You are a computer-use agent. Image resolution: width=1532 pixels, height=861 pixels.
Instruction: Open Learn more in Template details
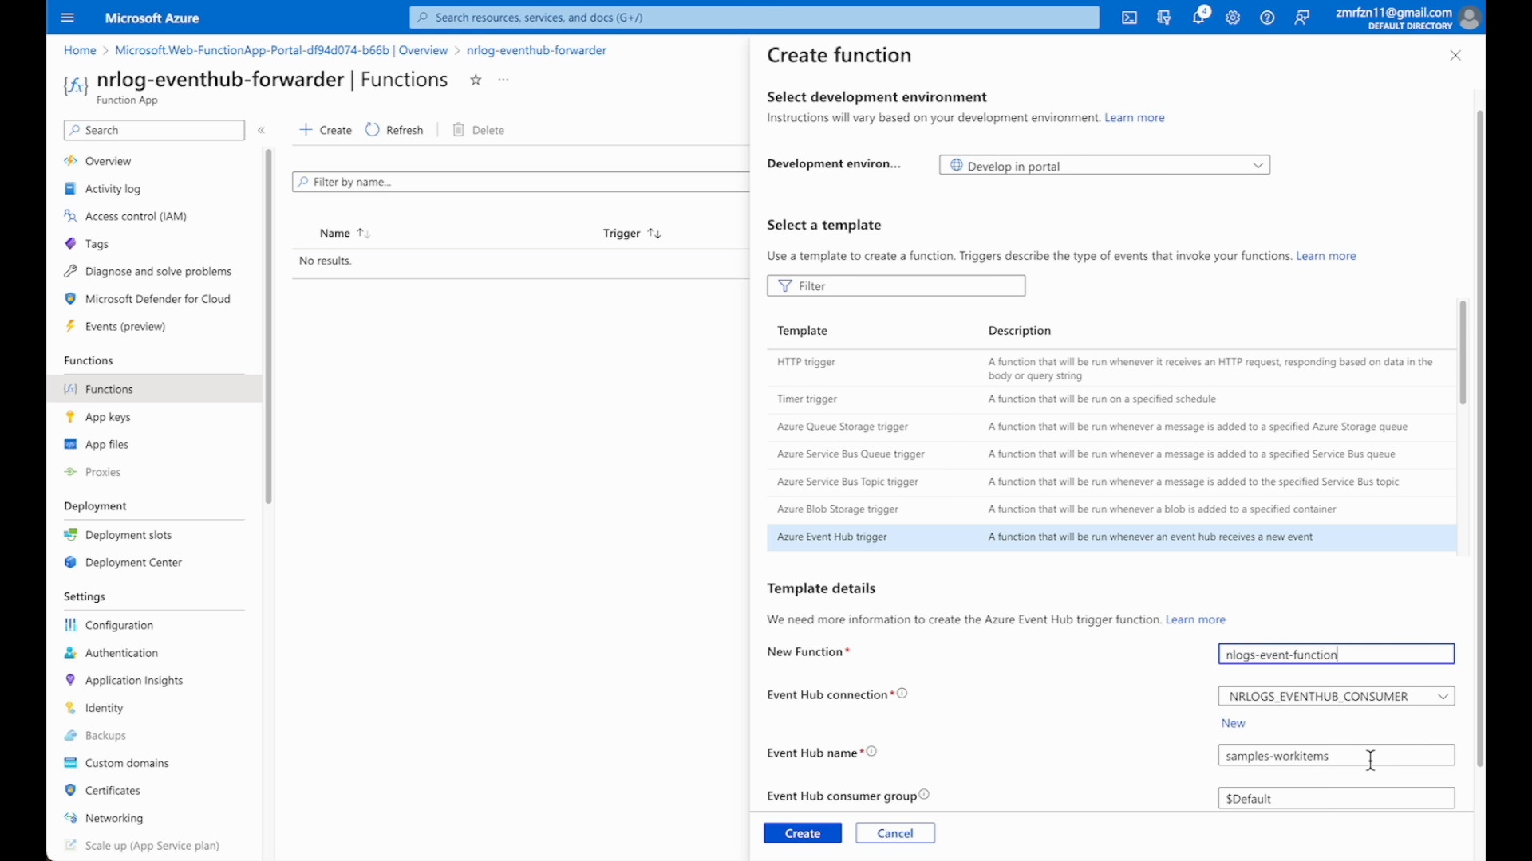coord(1195,619)
